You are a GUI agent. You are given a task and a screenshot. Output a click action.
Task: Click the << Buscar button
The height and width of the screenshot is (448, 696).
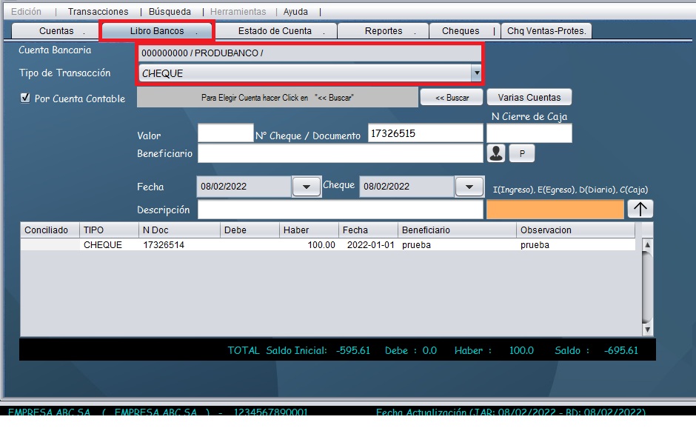pyautogui.click(x=452, y=98)
